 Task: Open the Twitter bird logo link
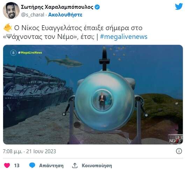[179, 7]
